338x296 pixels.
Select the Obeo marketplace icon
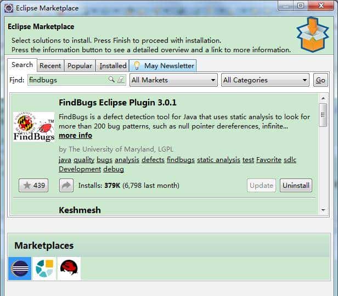[44, 269]
